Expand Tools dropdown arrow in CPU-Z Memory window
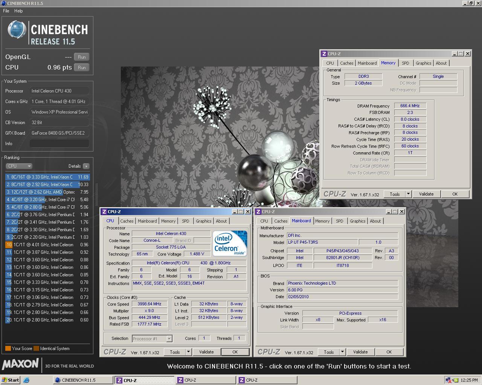Screen dimensions: 482x385 click(408, 194)
